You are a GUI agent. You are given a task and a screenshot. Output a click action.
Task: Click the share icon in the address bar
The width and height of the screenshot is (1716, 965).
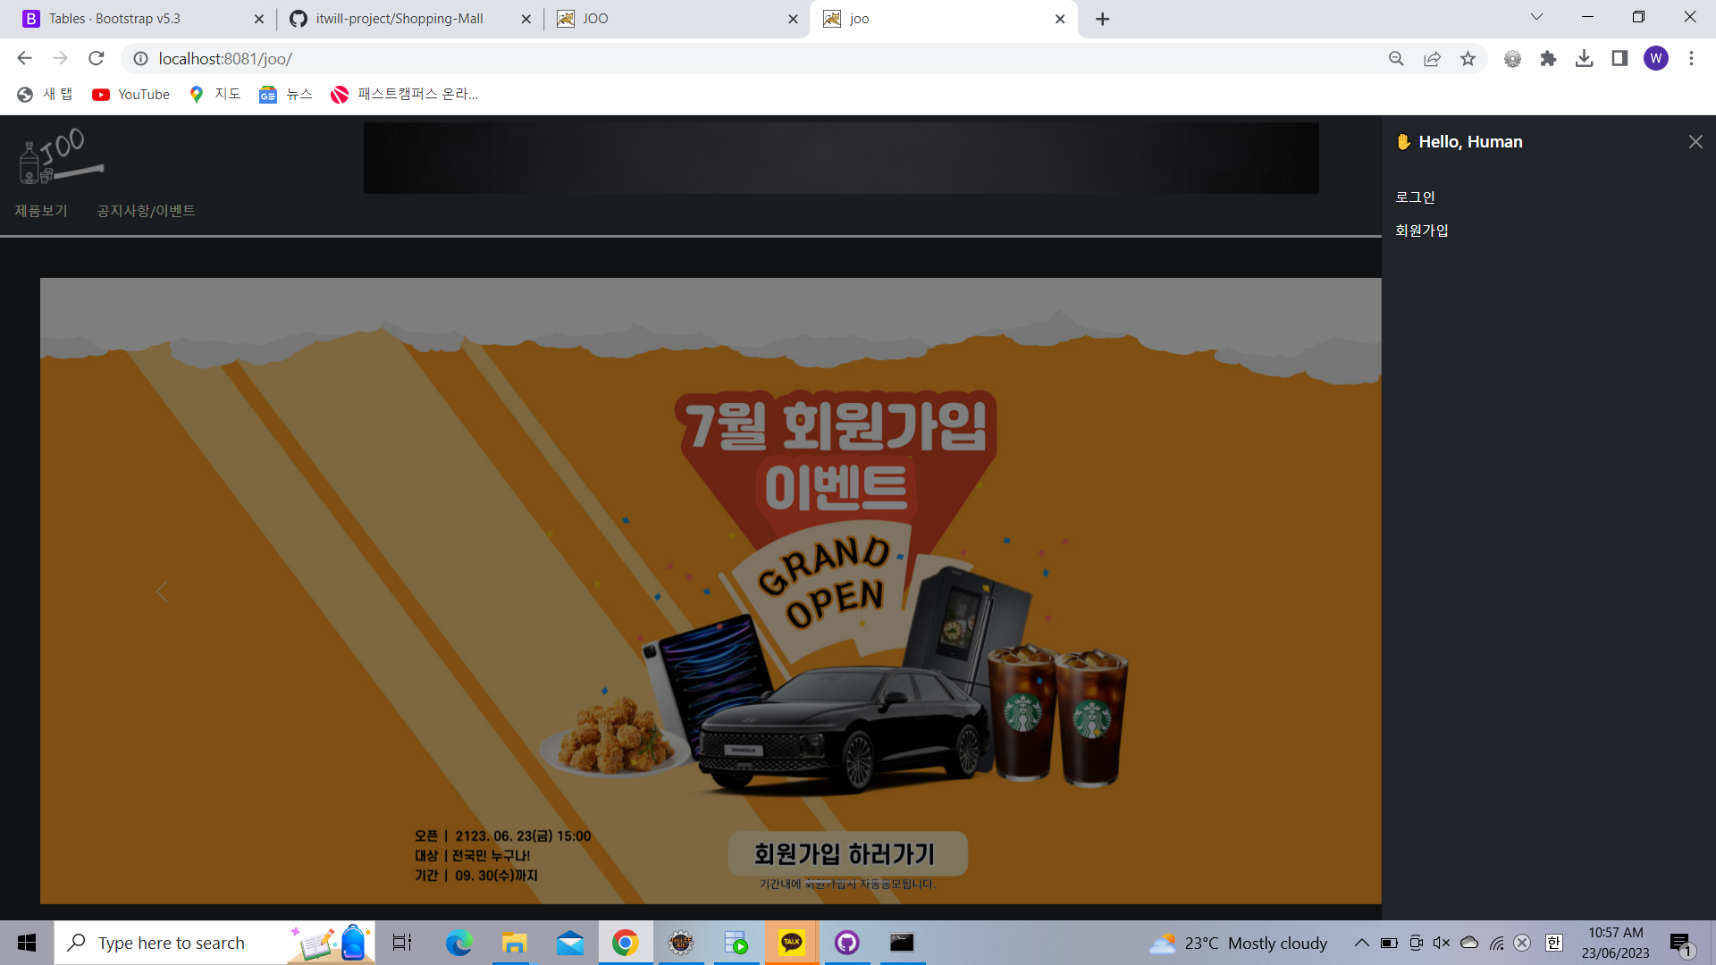click(x=1432, y=58)
